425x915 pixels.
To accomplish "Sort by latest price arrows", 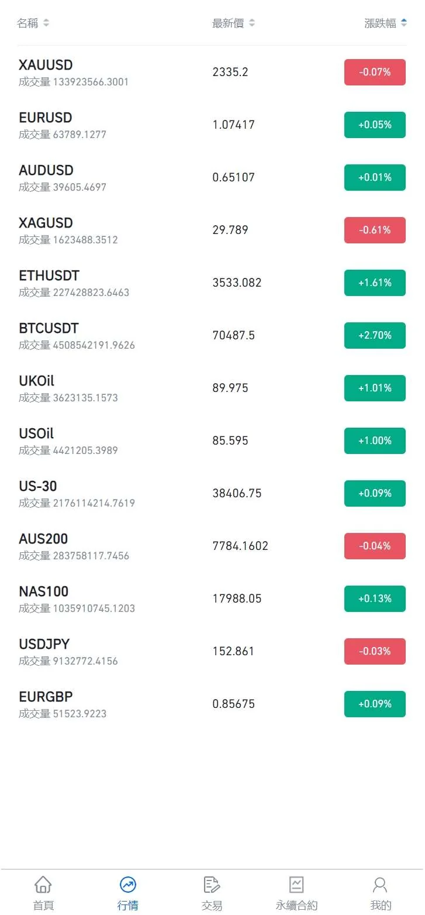I will (x=252, y=23).
